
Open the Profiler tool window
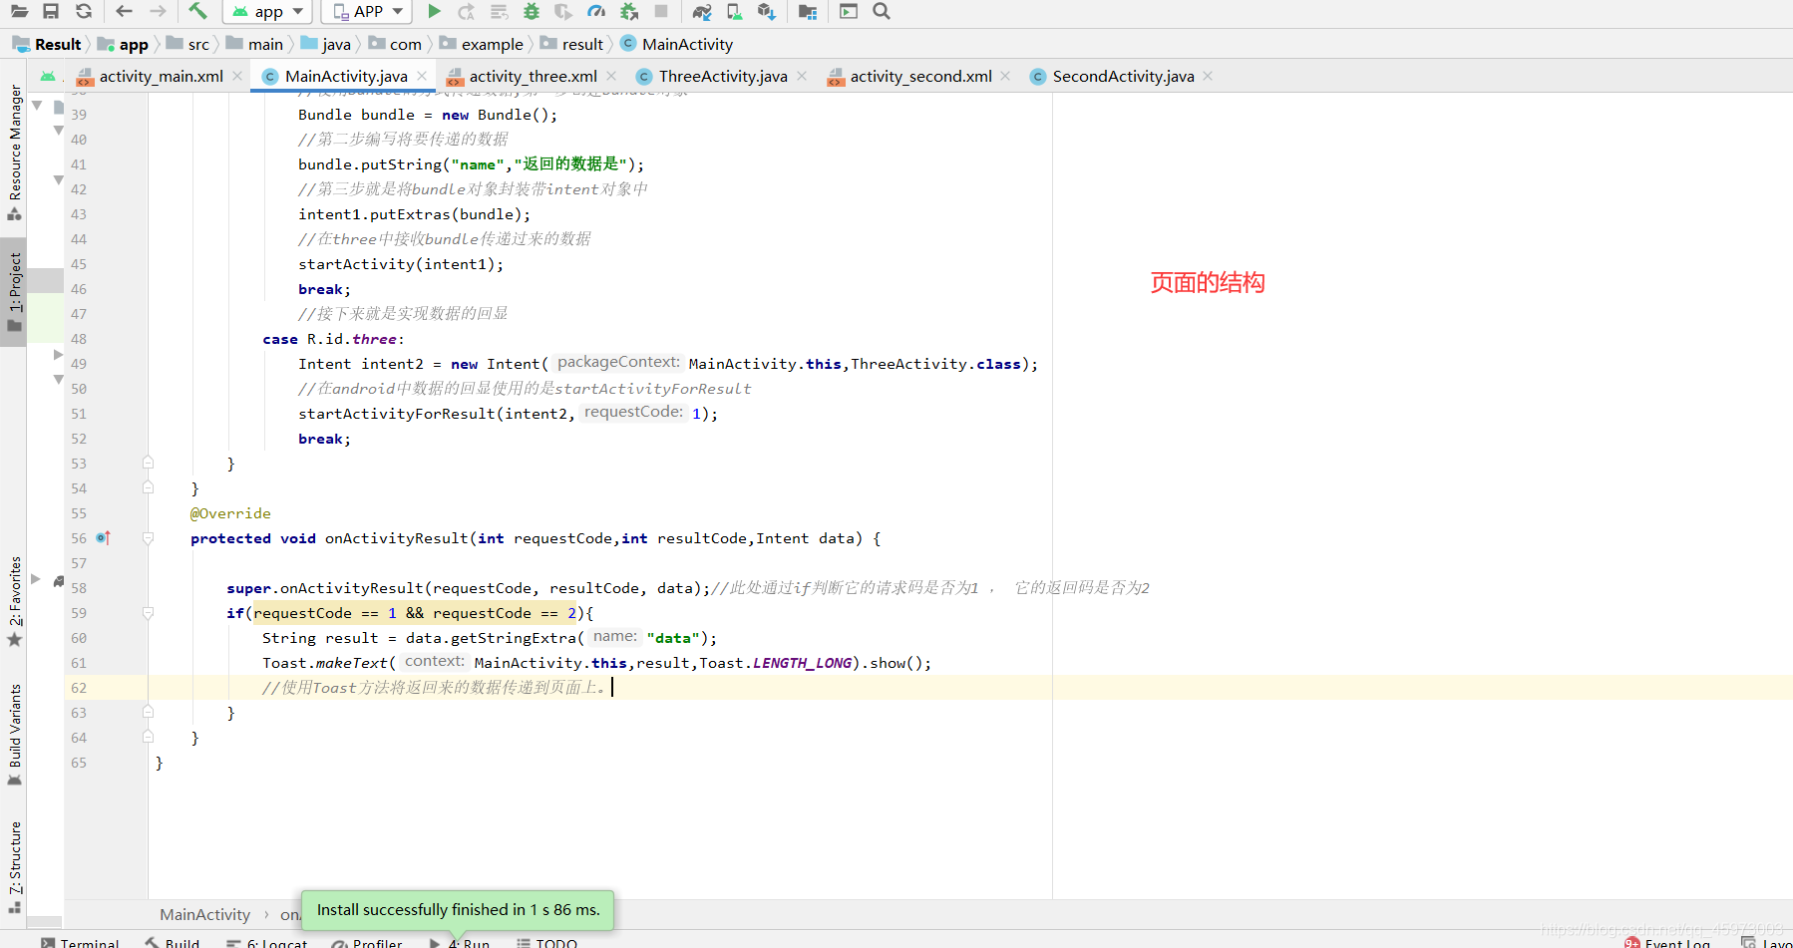click(367, 942)
